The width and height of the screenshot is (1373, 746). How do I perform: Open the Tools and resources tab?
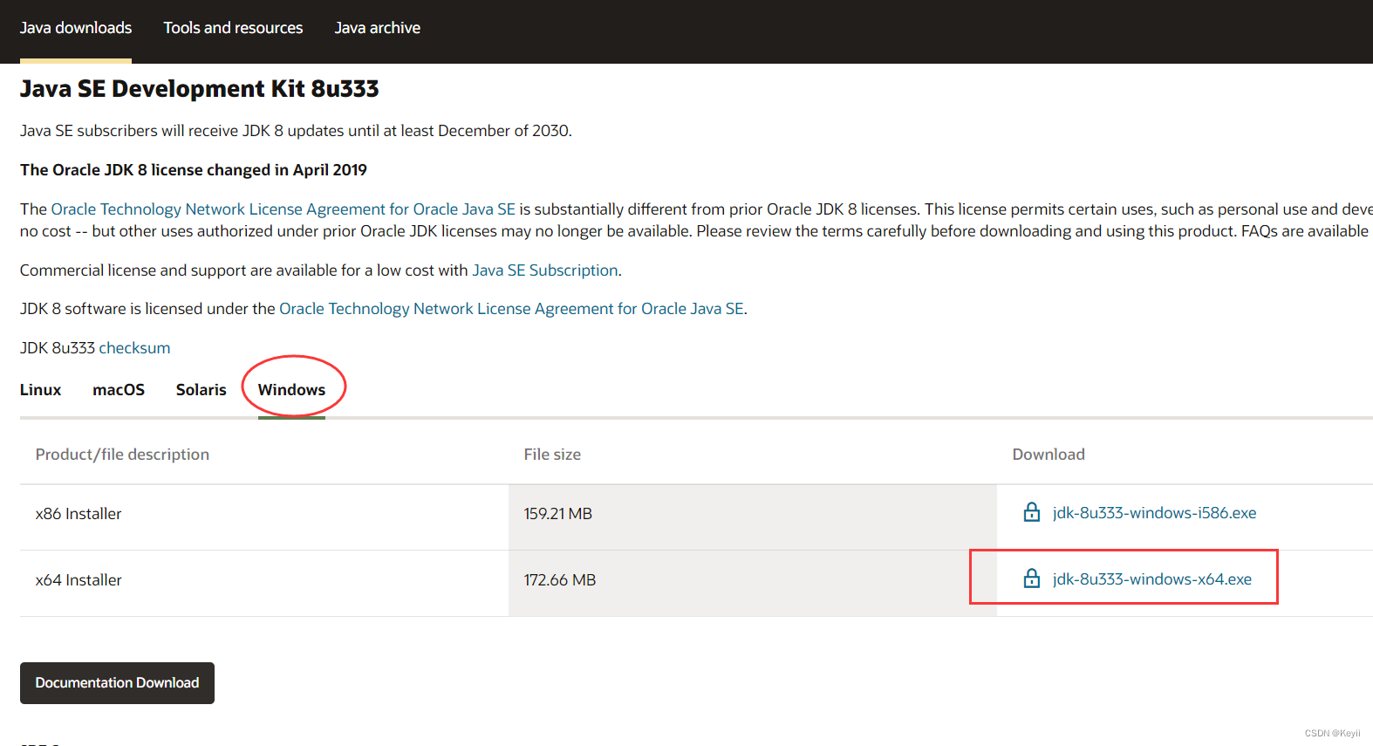[x=233, y=28]
